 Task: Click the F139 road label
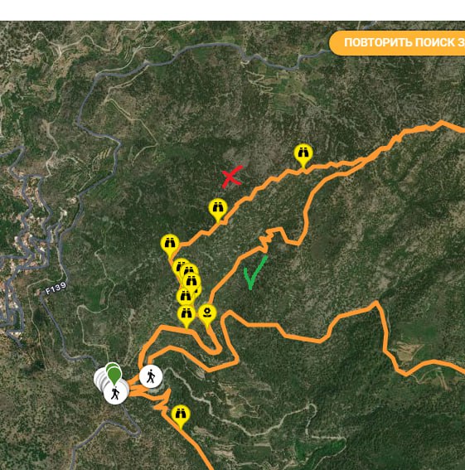pyautogui.click(x=56, y=288)
